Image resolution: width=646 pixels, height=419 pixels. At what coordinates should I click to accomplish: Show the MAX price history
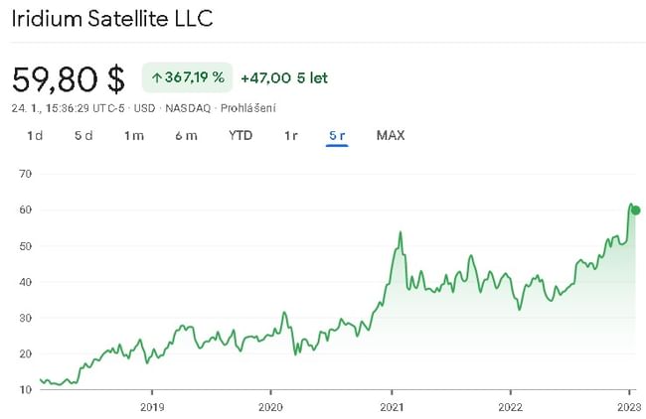[x=391, y=135]
